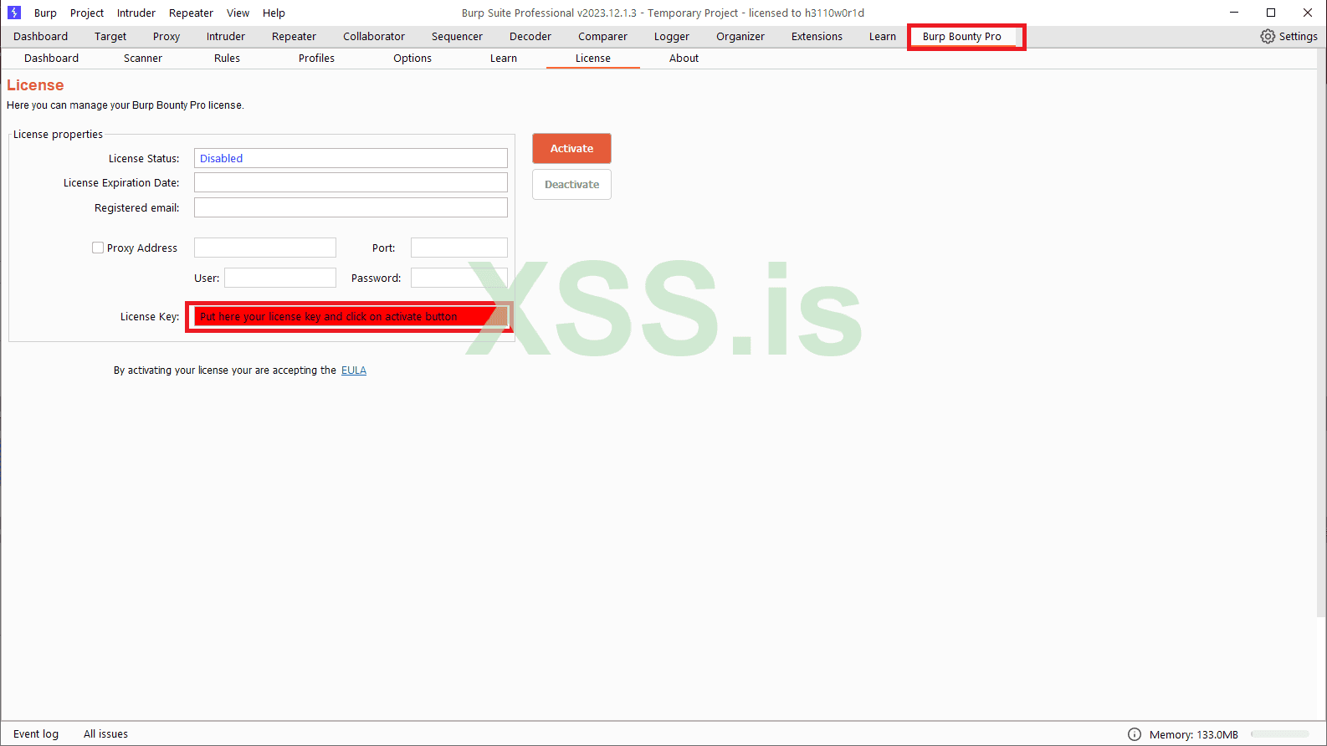The width and height of the screenshot is (1327, 746).
Task: Open the Project menu
Action: [x=87, y=13]
